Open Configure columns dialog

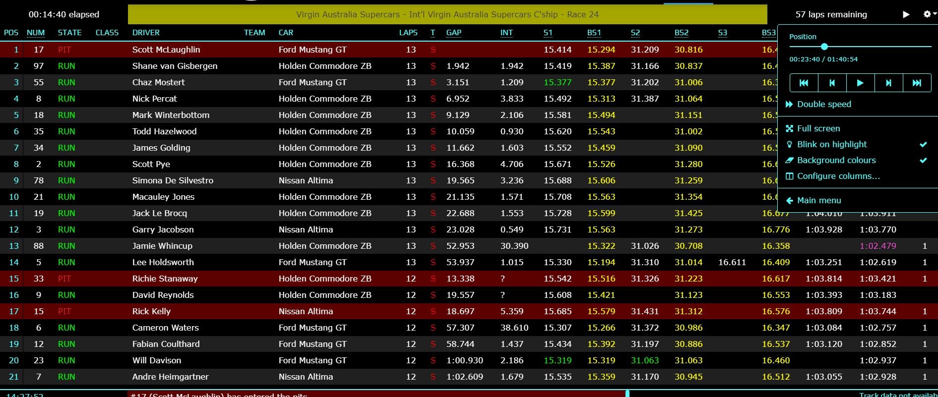833,176
